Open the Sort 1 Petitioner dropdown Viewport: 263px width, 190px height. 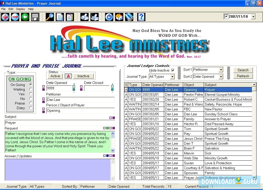coord(221,70)
